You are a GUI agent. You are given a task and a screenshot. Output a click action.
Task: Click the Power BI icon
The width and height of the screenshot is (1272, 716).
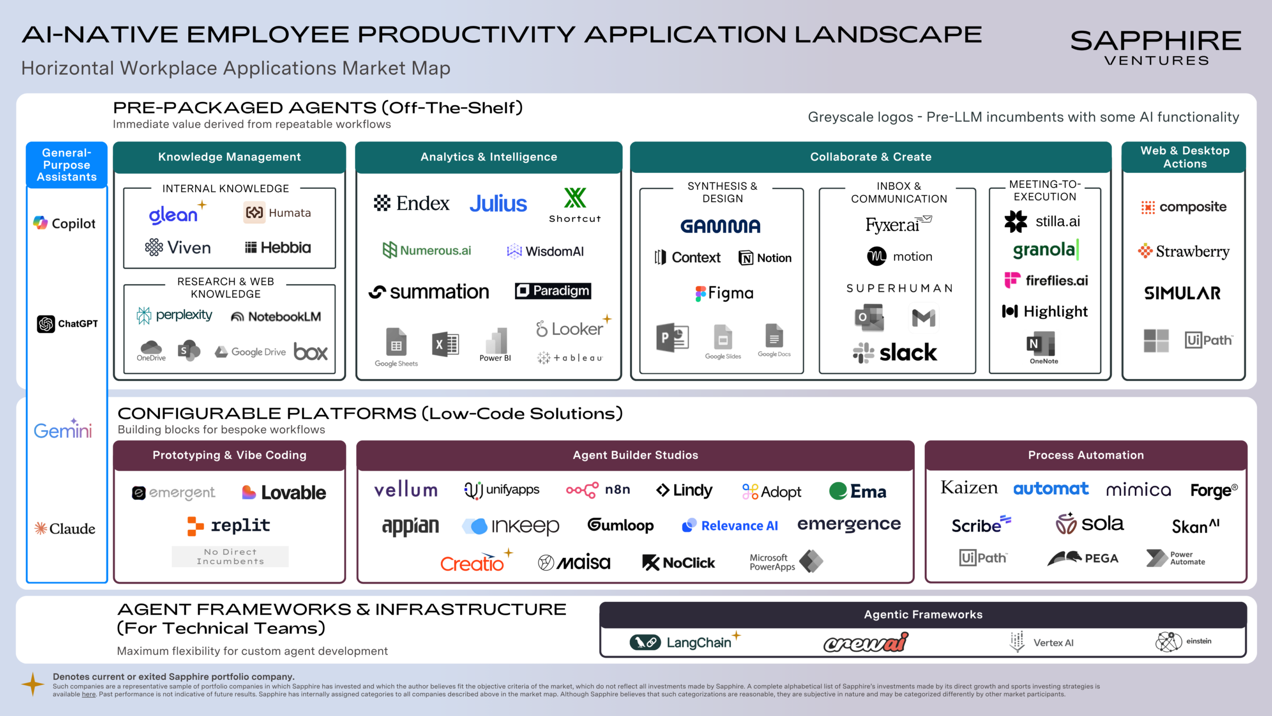point(496,340)
